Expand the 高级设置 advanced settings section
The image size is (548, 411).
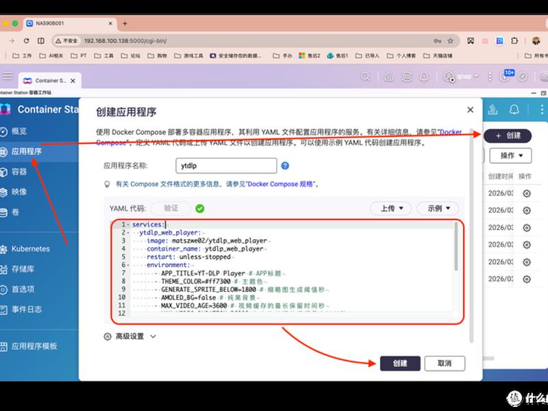pyautogui.click(x=130, y=336)
